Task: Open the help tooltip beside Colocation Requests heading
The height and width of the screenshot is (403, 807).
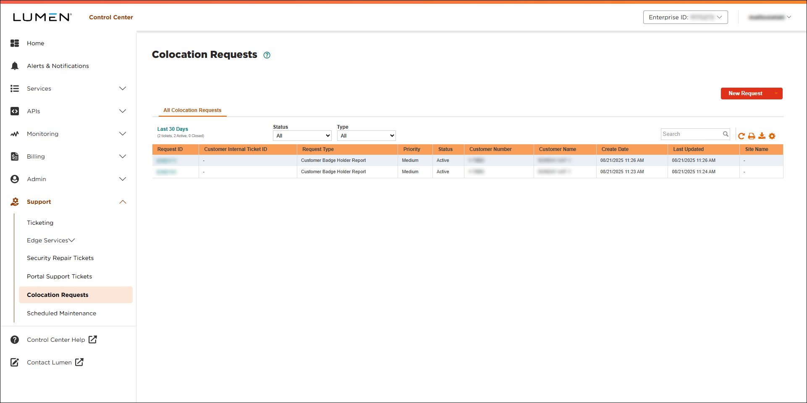Action: (267, 55)
